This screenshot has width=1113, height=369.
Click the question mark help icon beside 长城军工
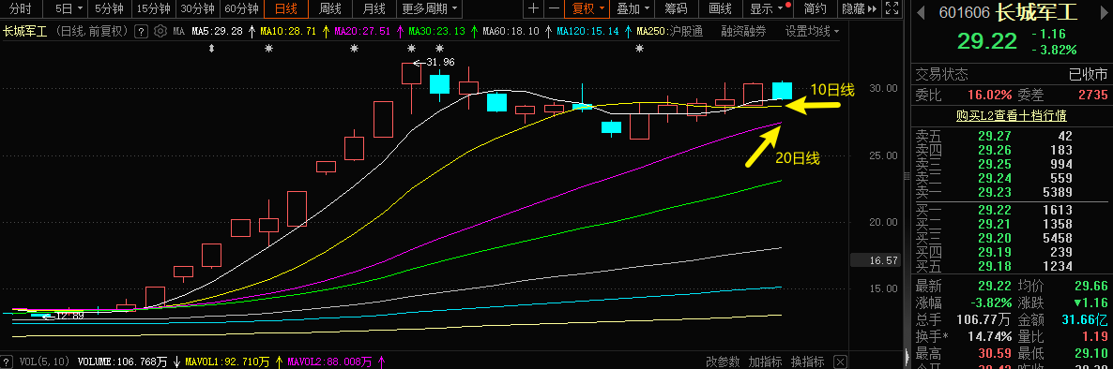pyautogui.click(x=142, y=32)
